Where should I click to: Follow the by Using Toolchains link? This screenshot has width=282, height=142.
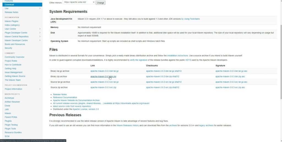point(191,19)
